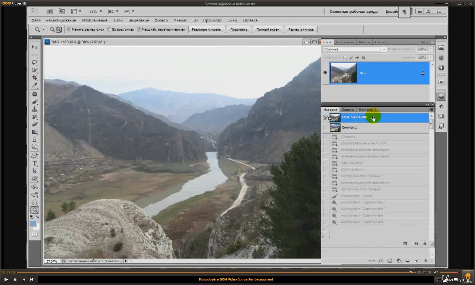Open the blend mode dropdown Обычные
This screenshot has height=285, width=475.
[355, 49]
